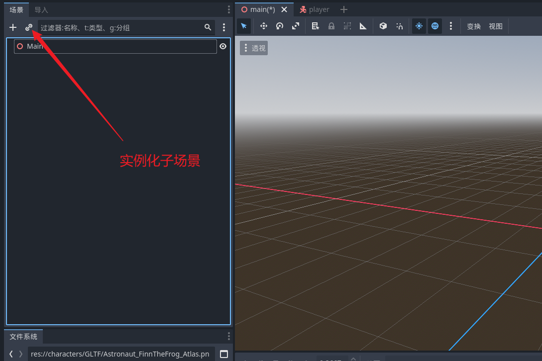Open the 视图 menu
Screen dimensions: 542x361
[x=495, y=26]
